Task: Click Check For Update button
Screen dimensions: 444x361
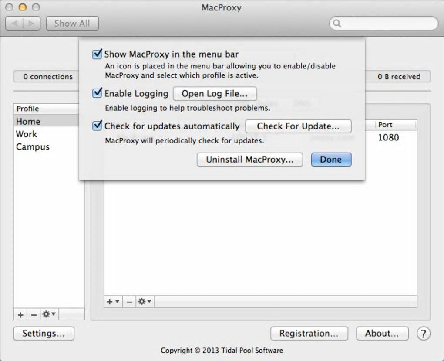Action: 298,126
